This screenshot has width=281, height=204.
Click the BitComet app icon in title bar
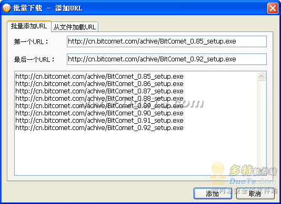pyautogui.click(x=7, y=8)
